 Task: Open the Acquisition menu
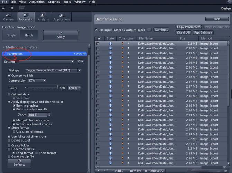click(37, 2)
